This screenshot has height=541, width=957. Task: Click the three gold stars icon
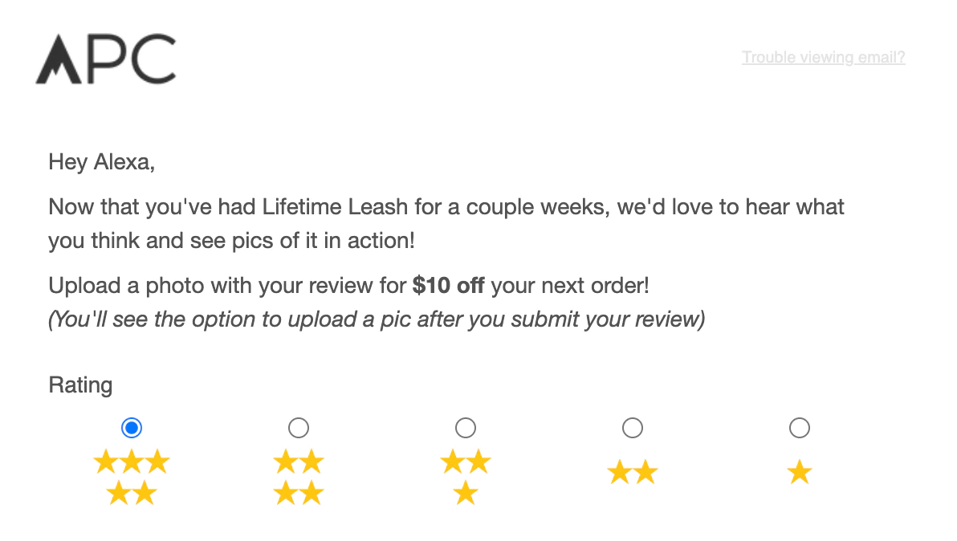tap(466, 478)
